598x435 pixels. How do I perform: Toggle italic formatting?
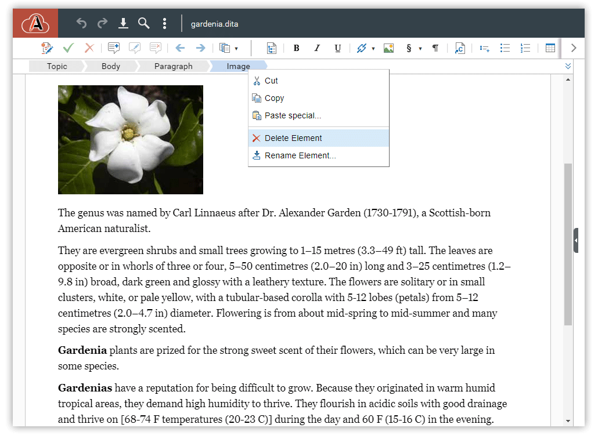317,48
